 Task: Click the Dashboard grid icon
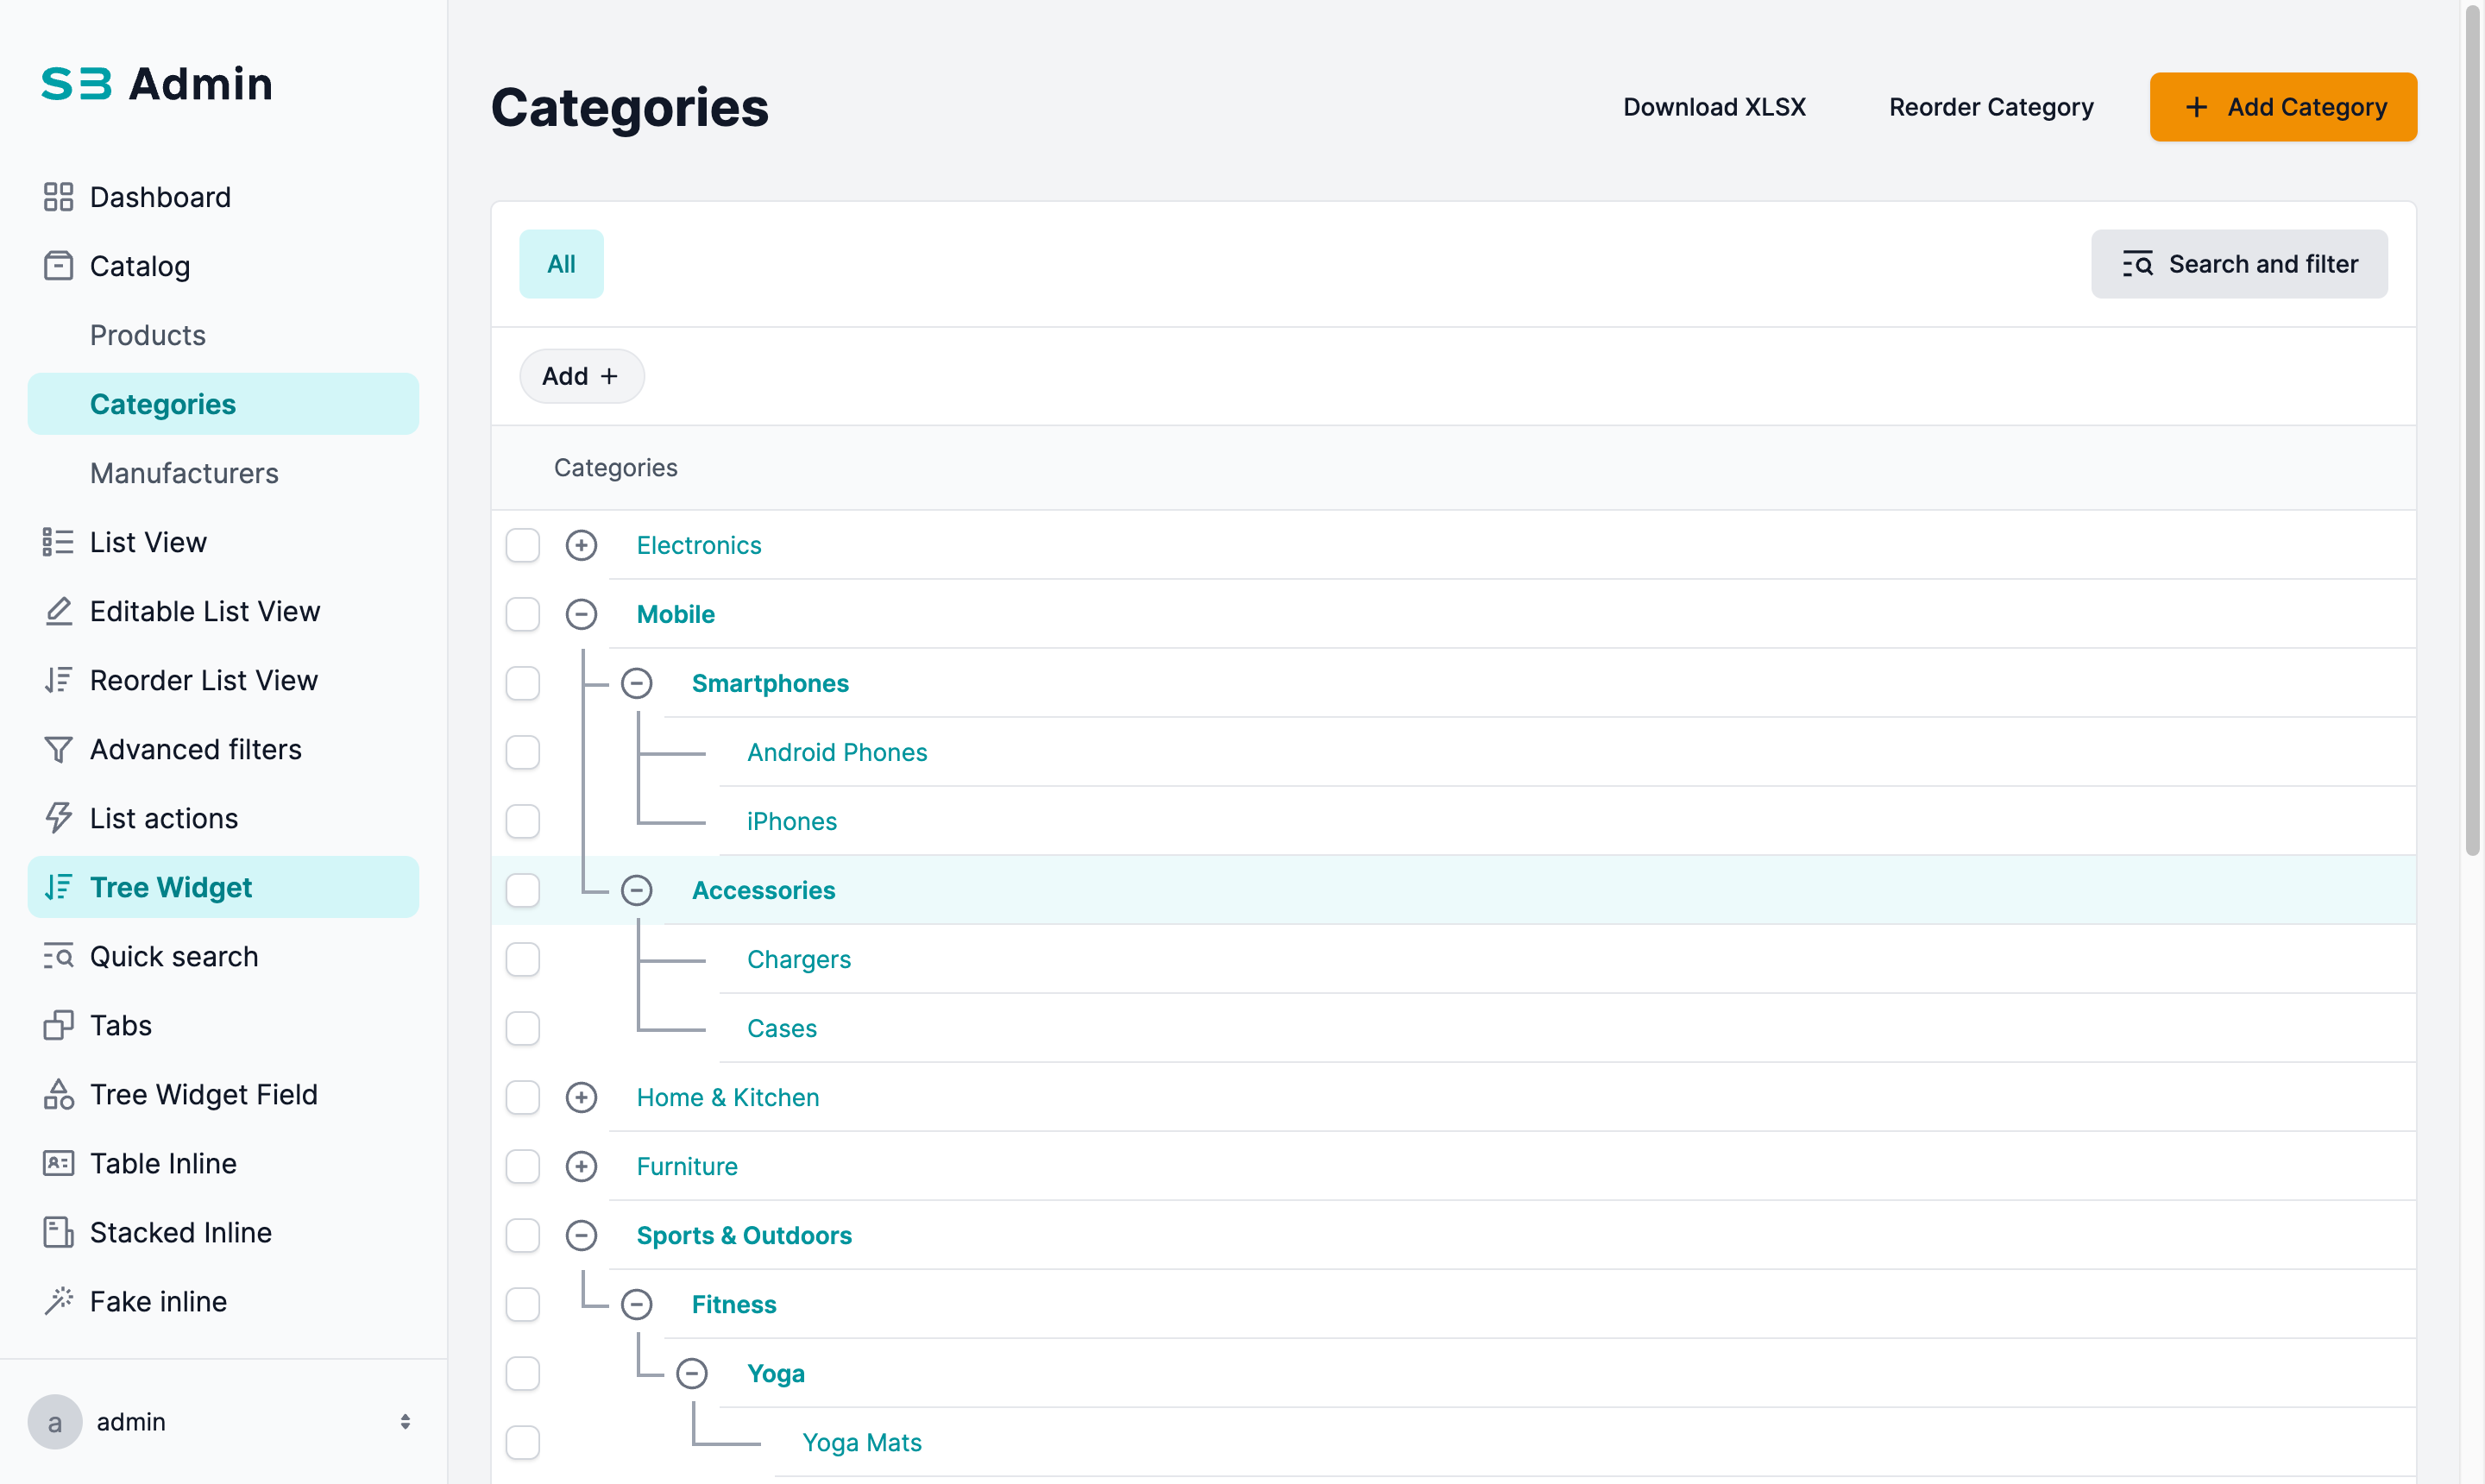(58, 197)
